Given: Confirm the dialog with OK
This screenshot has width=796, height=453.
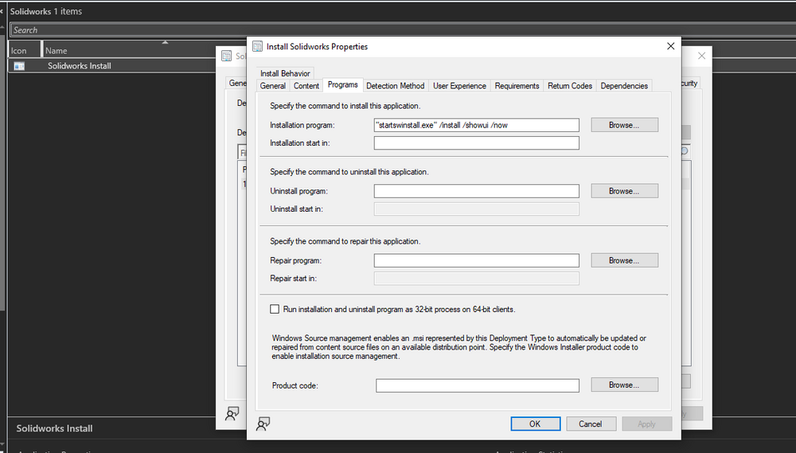Looking at the screenshot, I should (536, 424).
